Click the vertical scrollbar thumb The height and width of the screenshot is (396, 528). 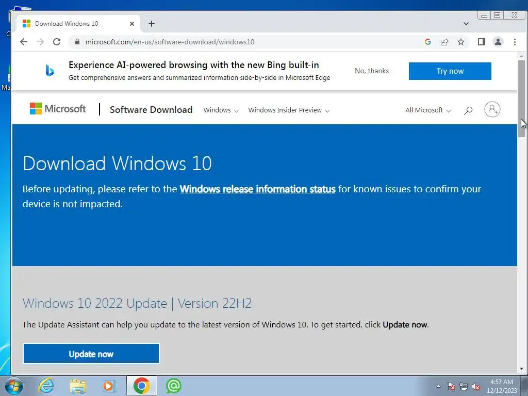coord(521,98)
